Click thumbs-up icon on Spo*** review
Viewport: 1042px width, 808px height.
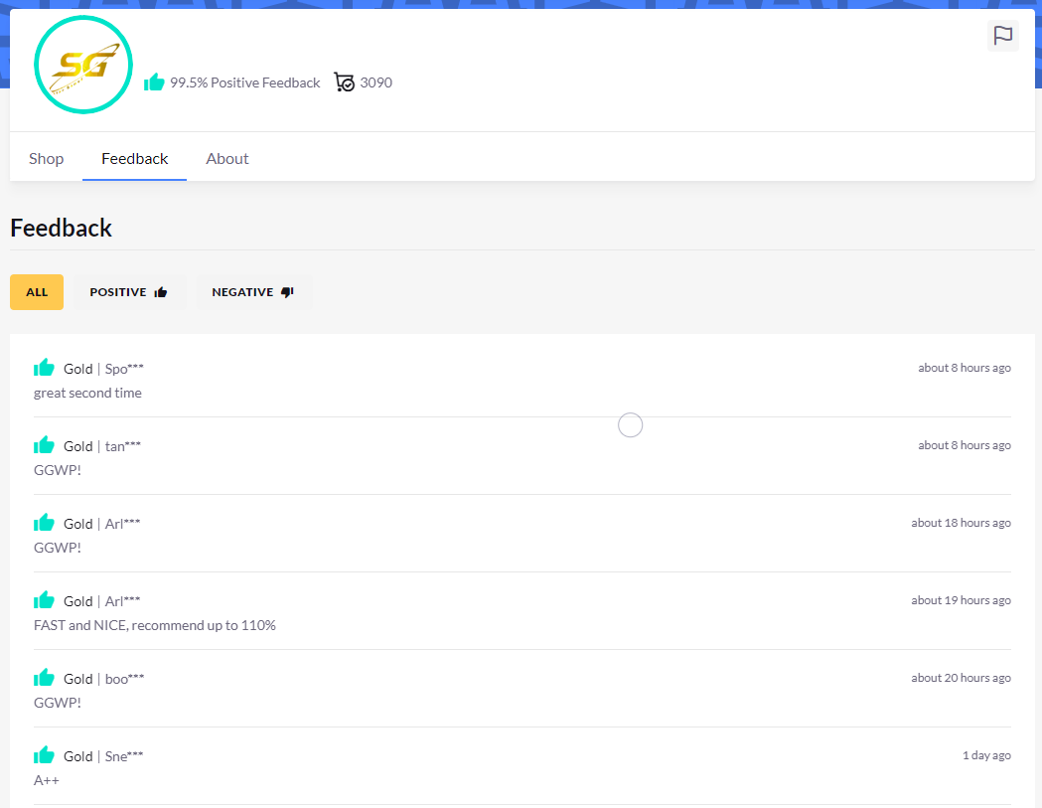(x=44, y=368)
